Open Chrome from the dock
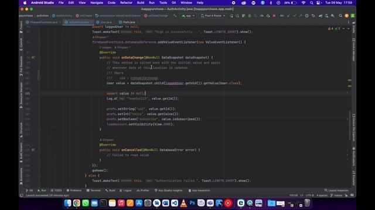The width and height of the screenshot is (375, 210). (77, 203)
